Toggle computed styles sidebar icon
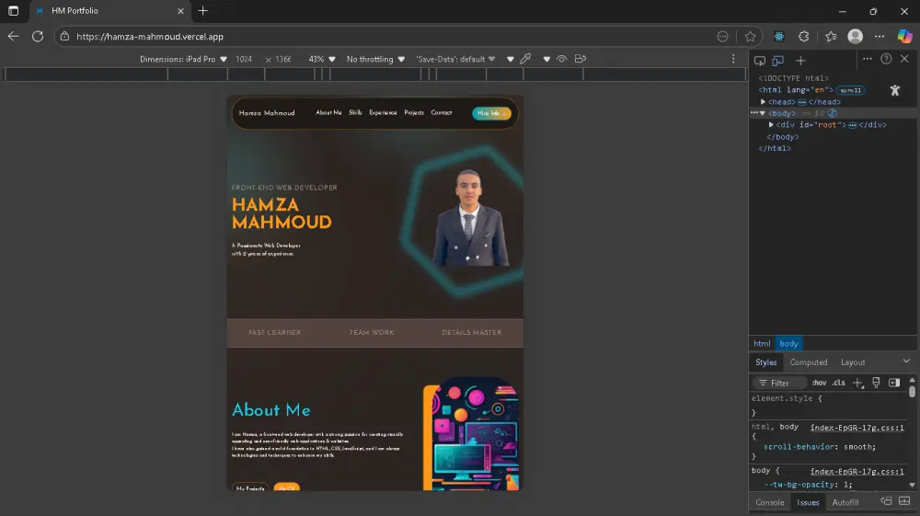This screenshot has height=516, width=920. [894, 383]
